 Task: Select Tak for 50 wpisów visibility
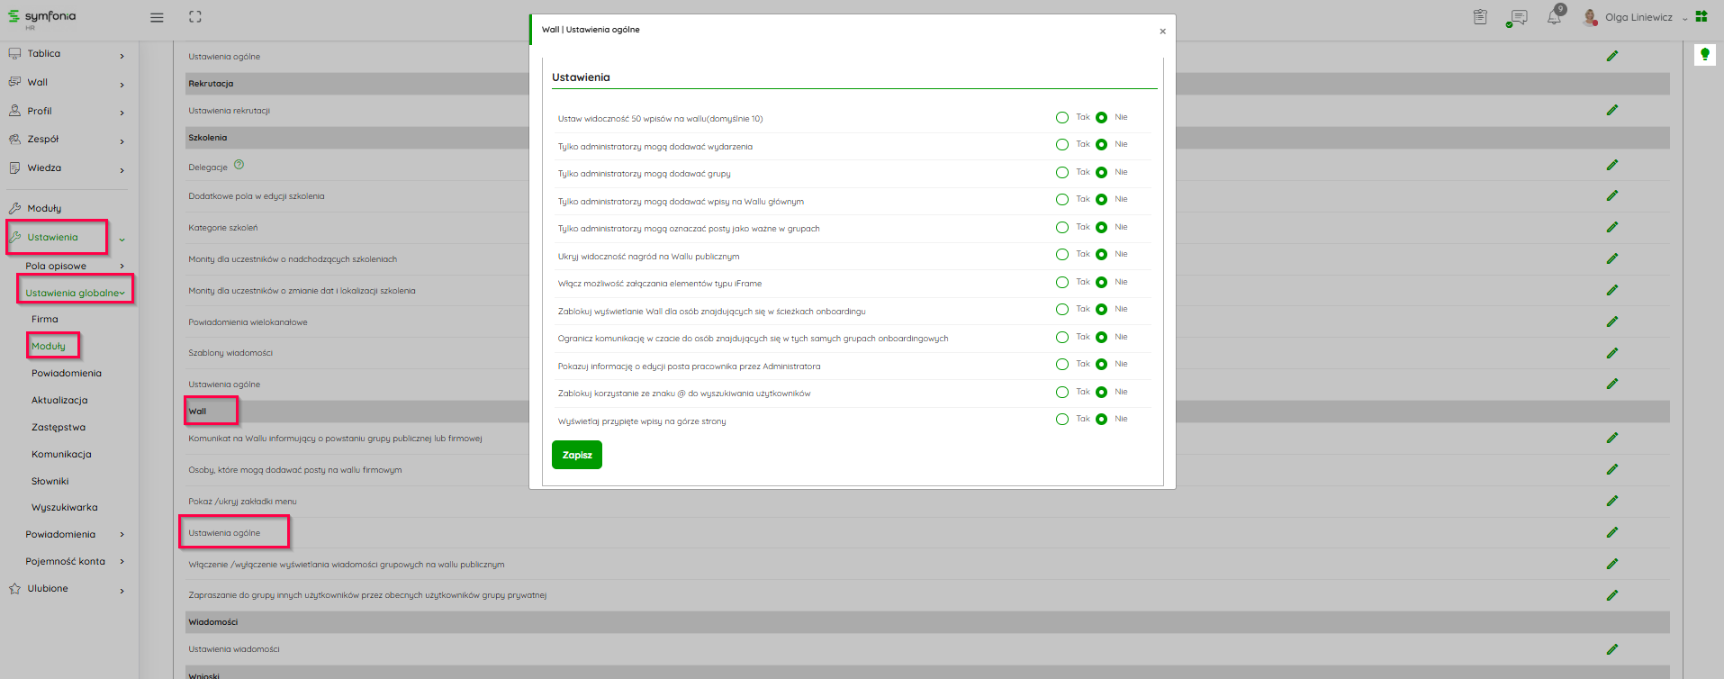click(x=1062, y=118)
